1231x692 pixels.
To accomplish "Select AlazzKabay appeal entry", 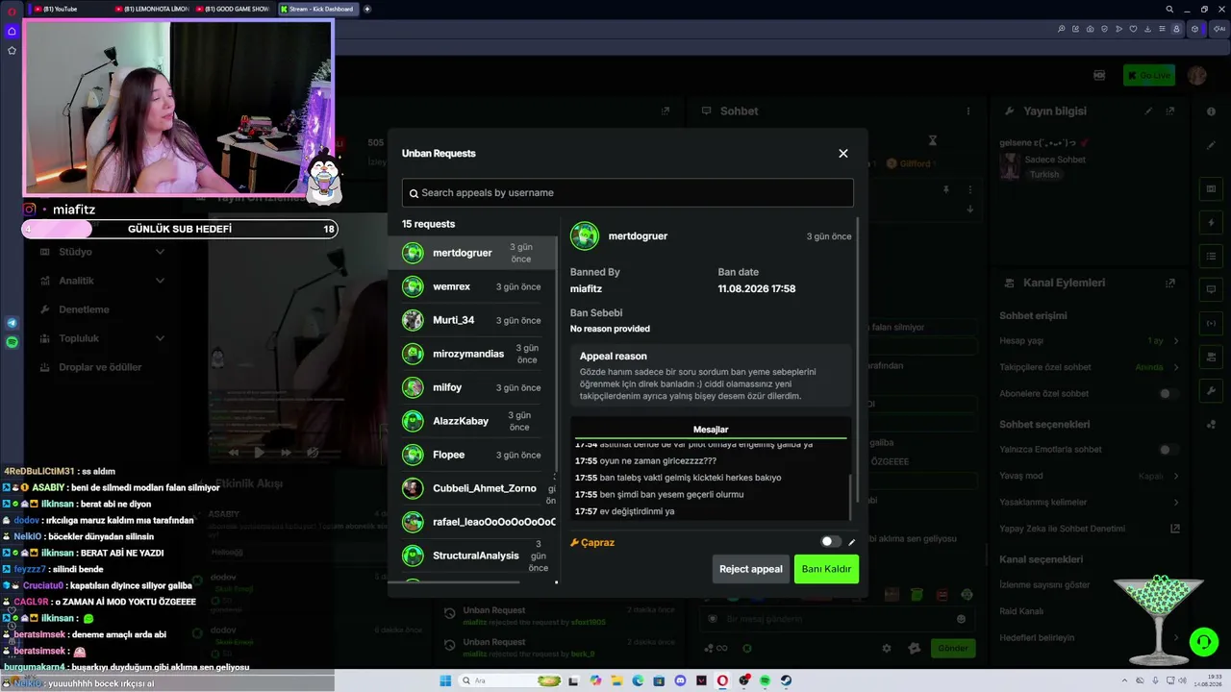I will click(472, 421).
